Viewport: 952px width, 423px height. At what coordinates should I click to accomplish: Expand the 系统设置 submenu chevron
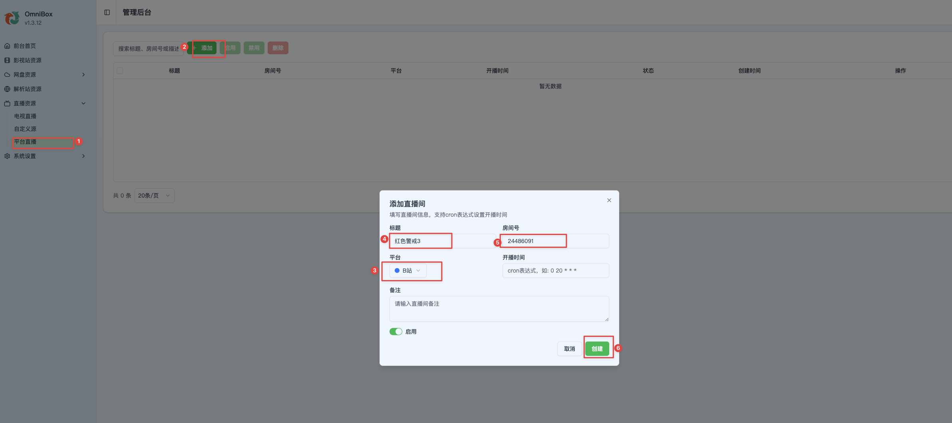pyautogui.click(x=83, y=156)
